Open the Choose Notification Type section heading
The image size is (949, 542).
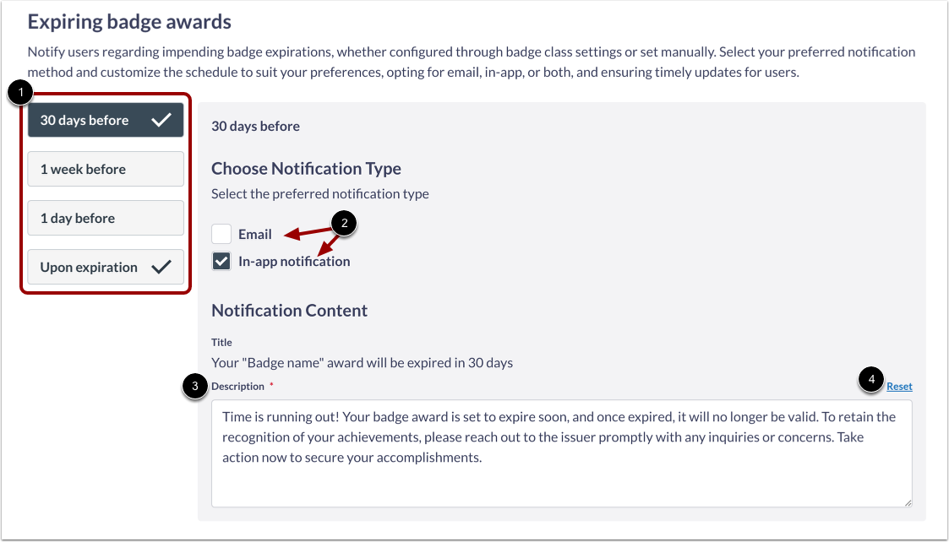[x=306, y=168]
